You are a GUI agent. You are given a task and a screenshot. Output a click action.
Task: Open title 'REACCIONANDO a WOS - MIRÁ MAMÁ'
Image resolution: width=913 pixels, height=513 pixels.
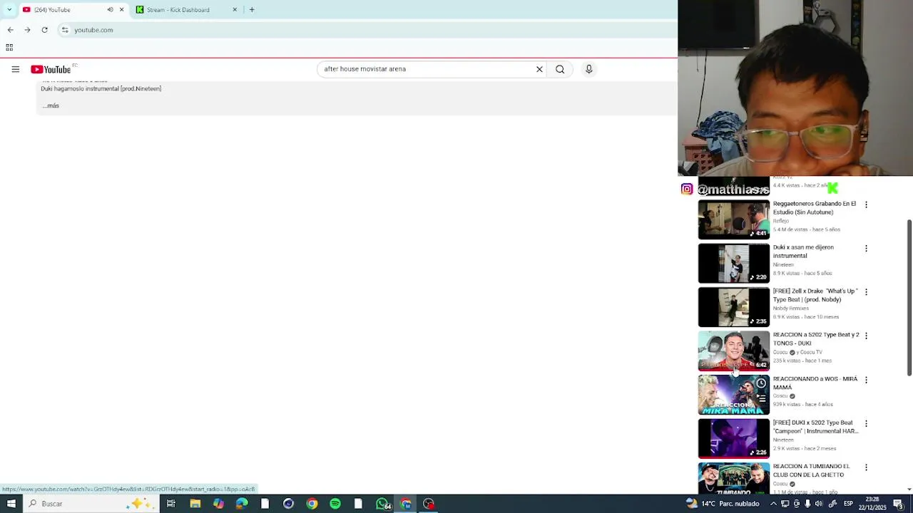[x=815, y=383]
